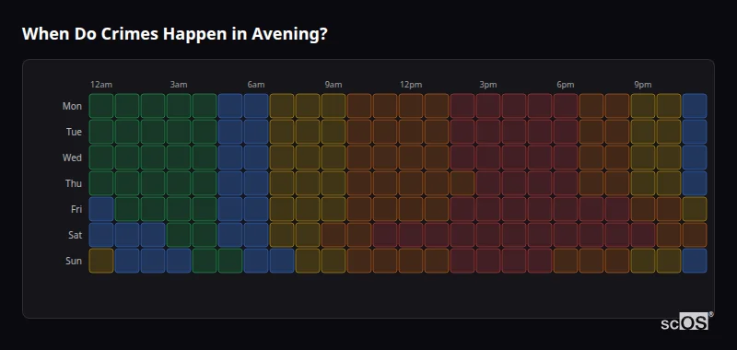Click the 'Mon' row label
The image size is (737, 350).
pyautogui.click(x=72, y=106)
